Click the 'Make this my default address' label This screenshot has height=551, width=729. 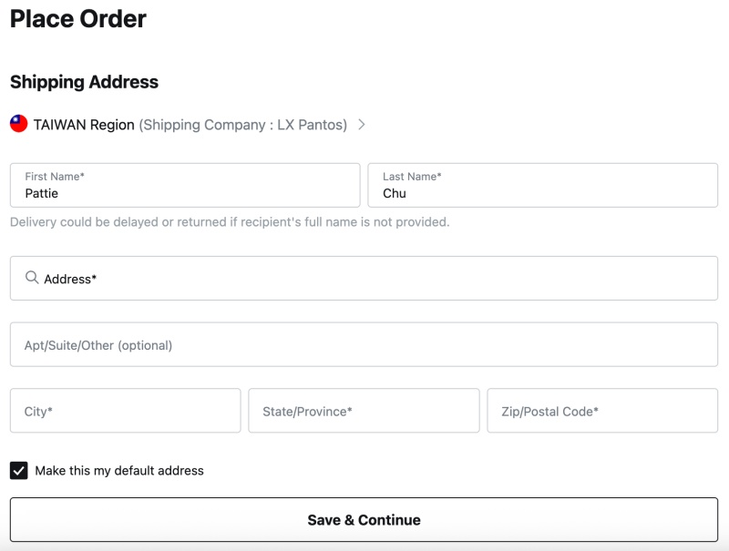(119, 471)
